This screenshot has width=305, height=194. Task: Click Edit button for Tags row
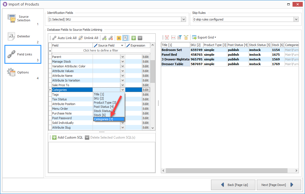pos(146,95)
